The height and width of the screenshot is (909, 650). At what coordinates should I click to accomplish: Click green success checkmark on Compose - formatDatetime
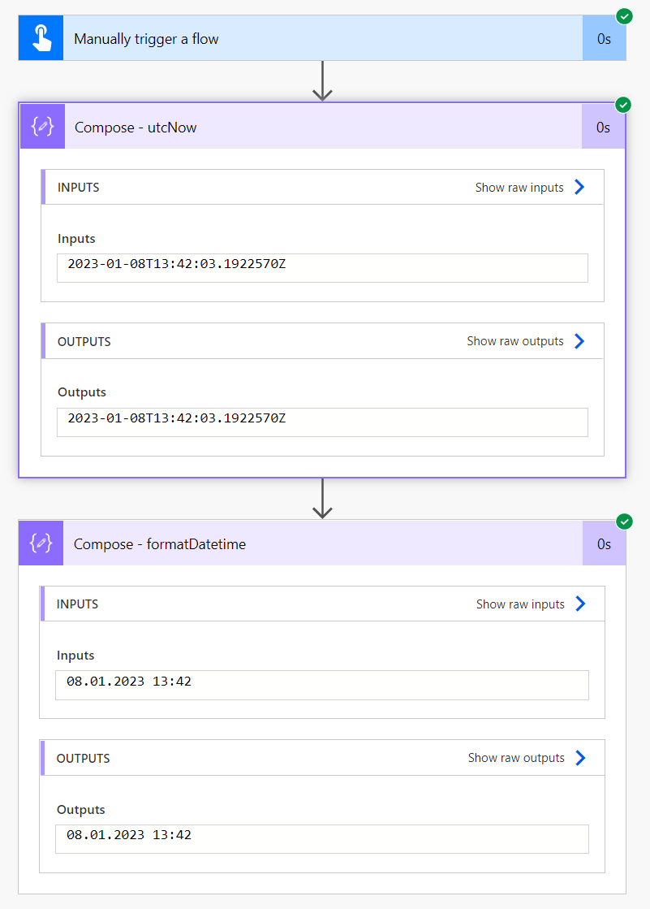624,522
